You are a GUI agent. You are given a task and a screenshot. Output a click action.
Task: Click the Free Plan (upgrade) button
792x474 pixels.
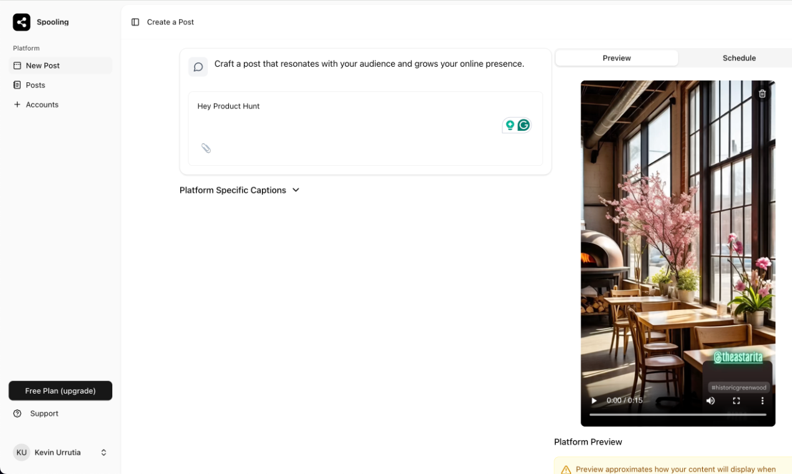pos(60,391)
